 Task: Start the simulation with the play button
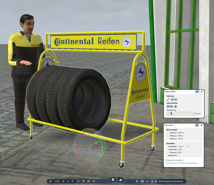tap(68, 181)
